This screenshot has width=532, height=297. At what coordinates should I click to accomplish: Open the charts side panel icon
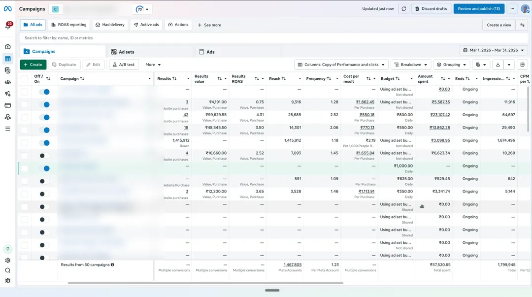point(523,65)
